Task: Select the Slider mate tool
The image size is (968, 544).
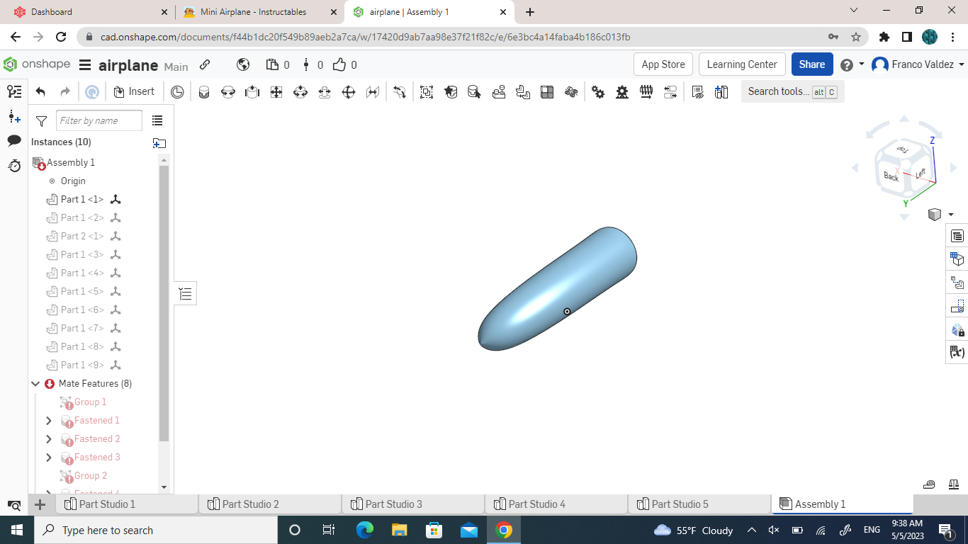Action: pyautogui.click(x=252, y=91)
